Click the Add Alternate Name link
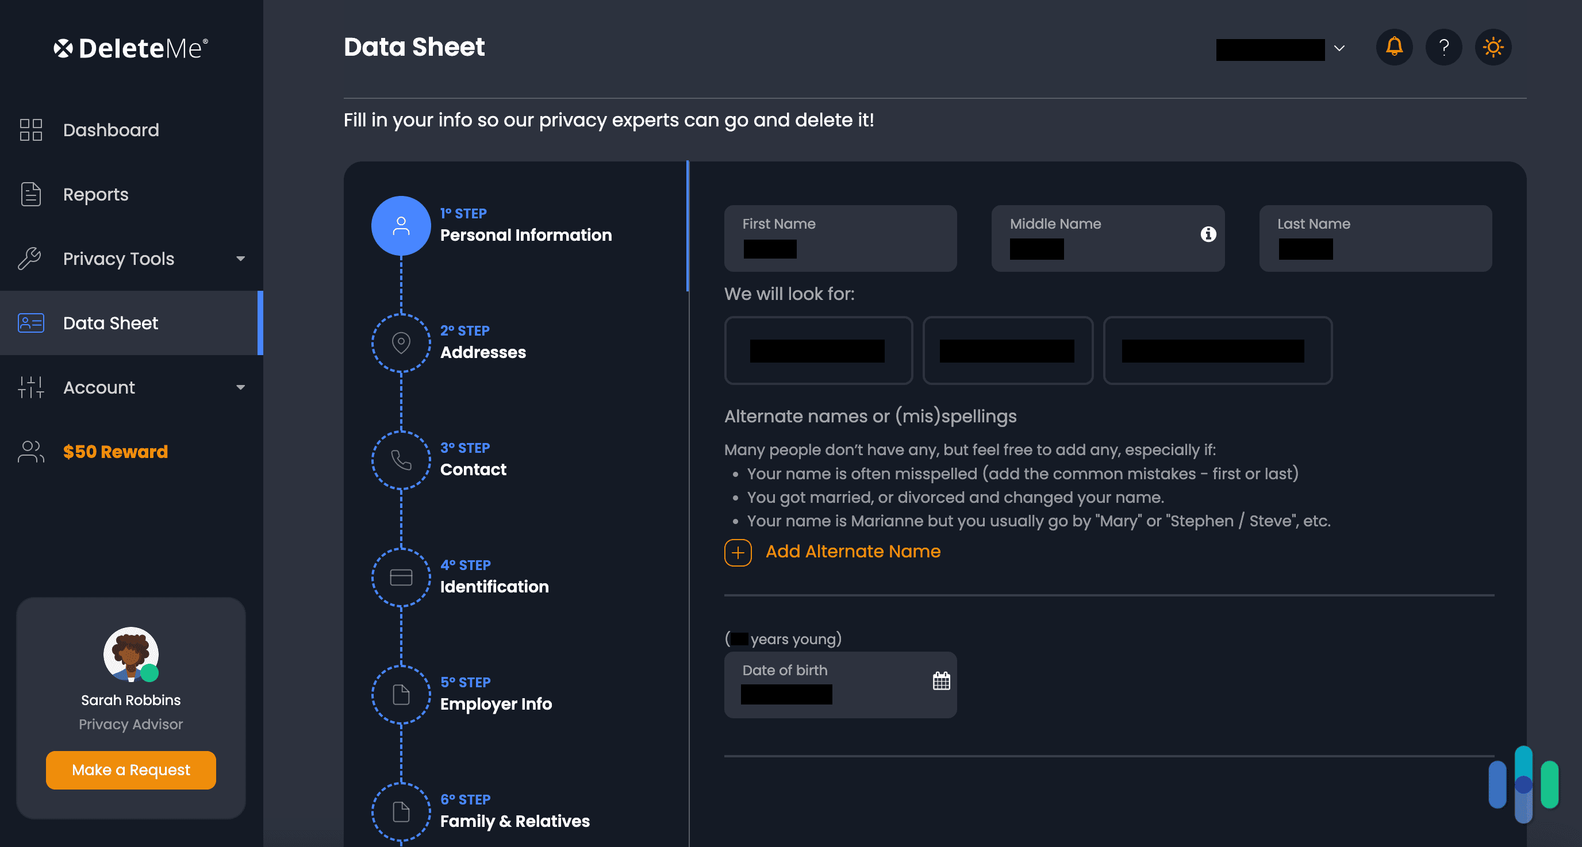 point(853,551)
